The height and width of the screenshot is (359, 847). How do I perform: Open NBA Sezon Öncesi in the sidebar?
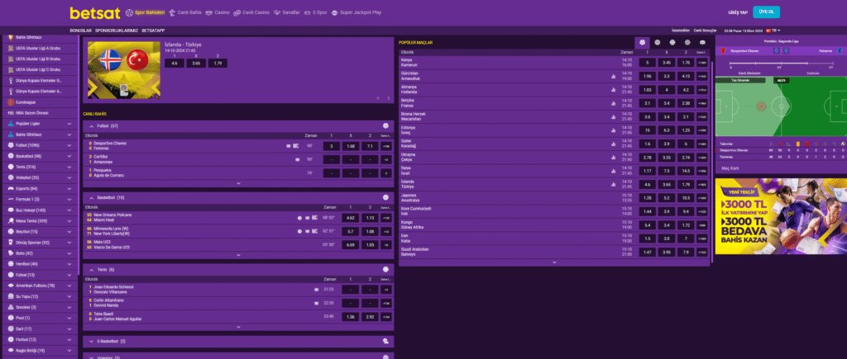coord(40,113)
